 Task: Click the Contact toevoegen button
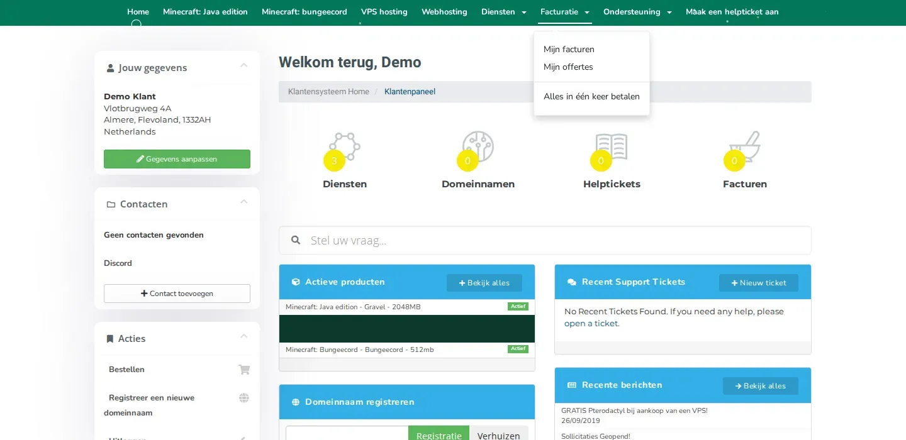pyautogui.click(x=177, y=294)
